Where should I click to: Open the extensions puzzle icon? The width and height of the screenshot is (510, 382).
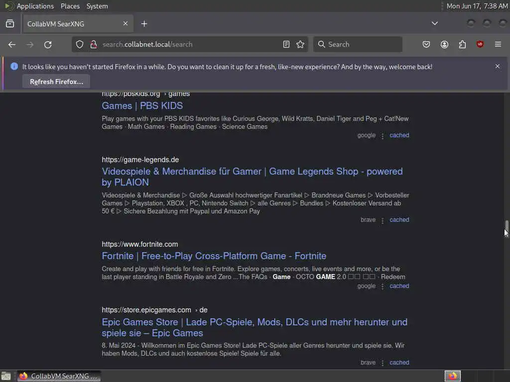point(462,44)
